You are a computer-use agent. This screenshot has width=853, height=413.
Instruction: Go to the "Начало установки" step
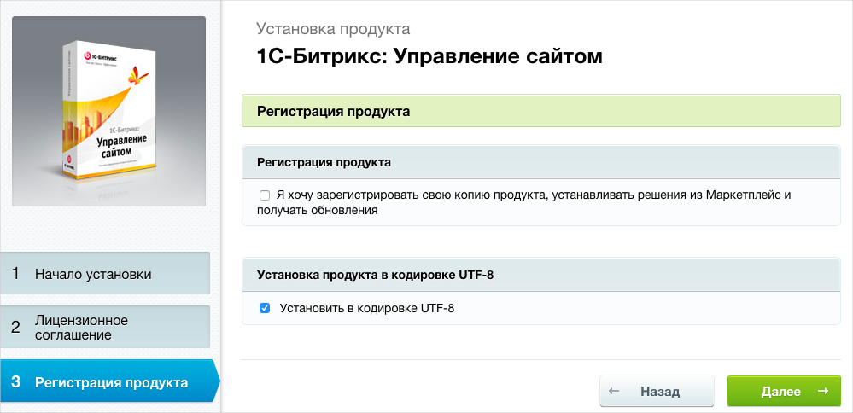coord(93,274)
